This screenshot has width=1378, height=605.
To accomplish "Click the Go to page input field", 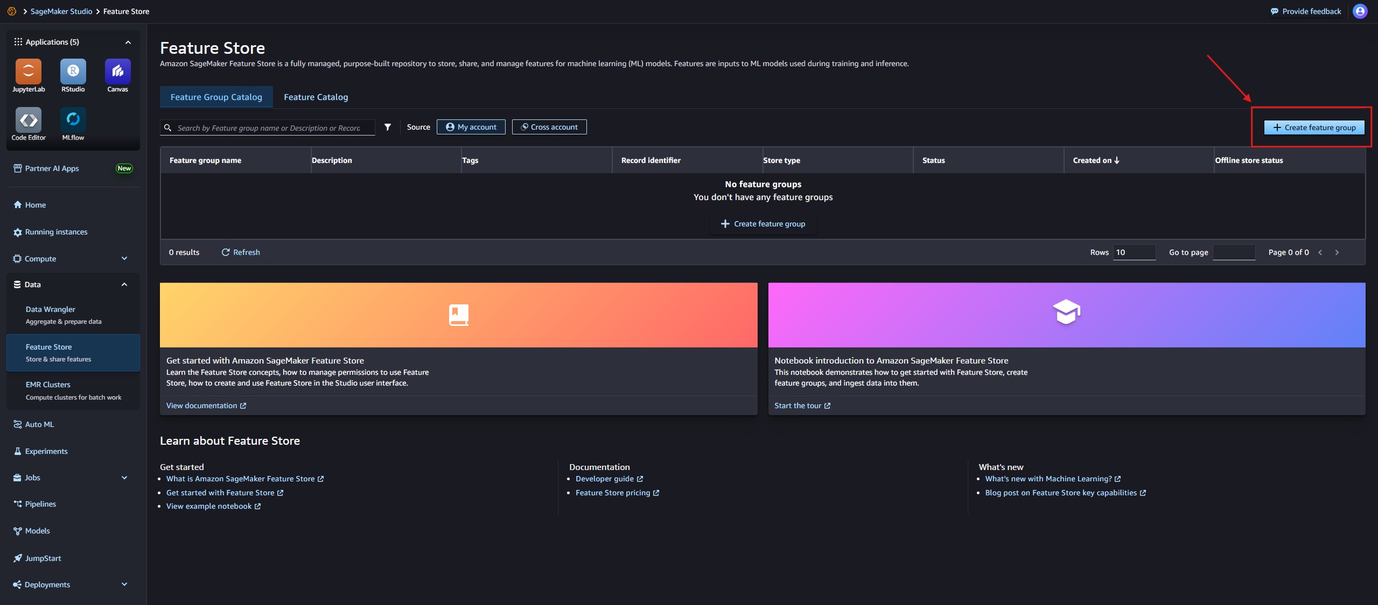I will [x=1233, y=253].
